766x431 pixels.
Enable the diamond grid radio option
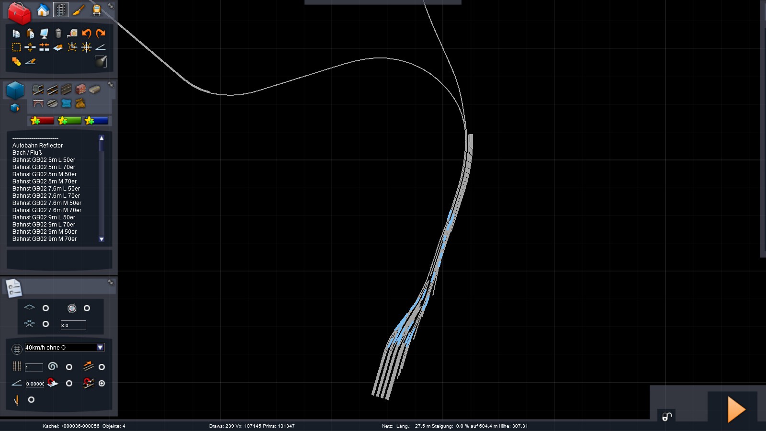tap(45, 308)
